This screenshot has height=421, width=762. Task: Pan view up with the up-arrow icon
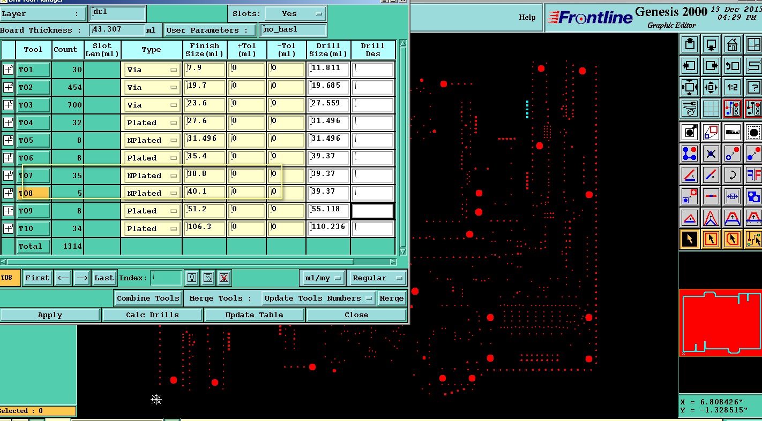click(690, 44)
